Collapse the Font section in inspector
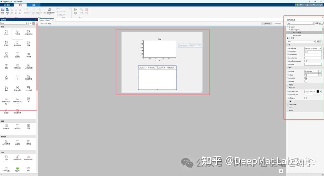 (288, 68)
